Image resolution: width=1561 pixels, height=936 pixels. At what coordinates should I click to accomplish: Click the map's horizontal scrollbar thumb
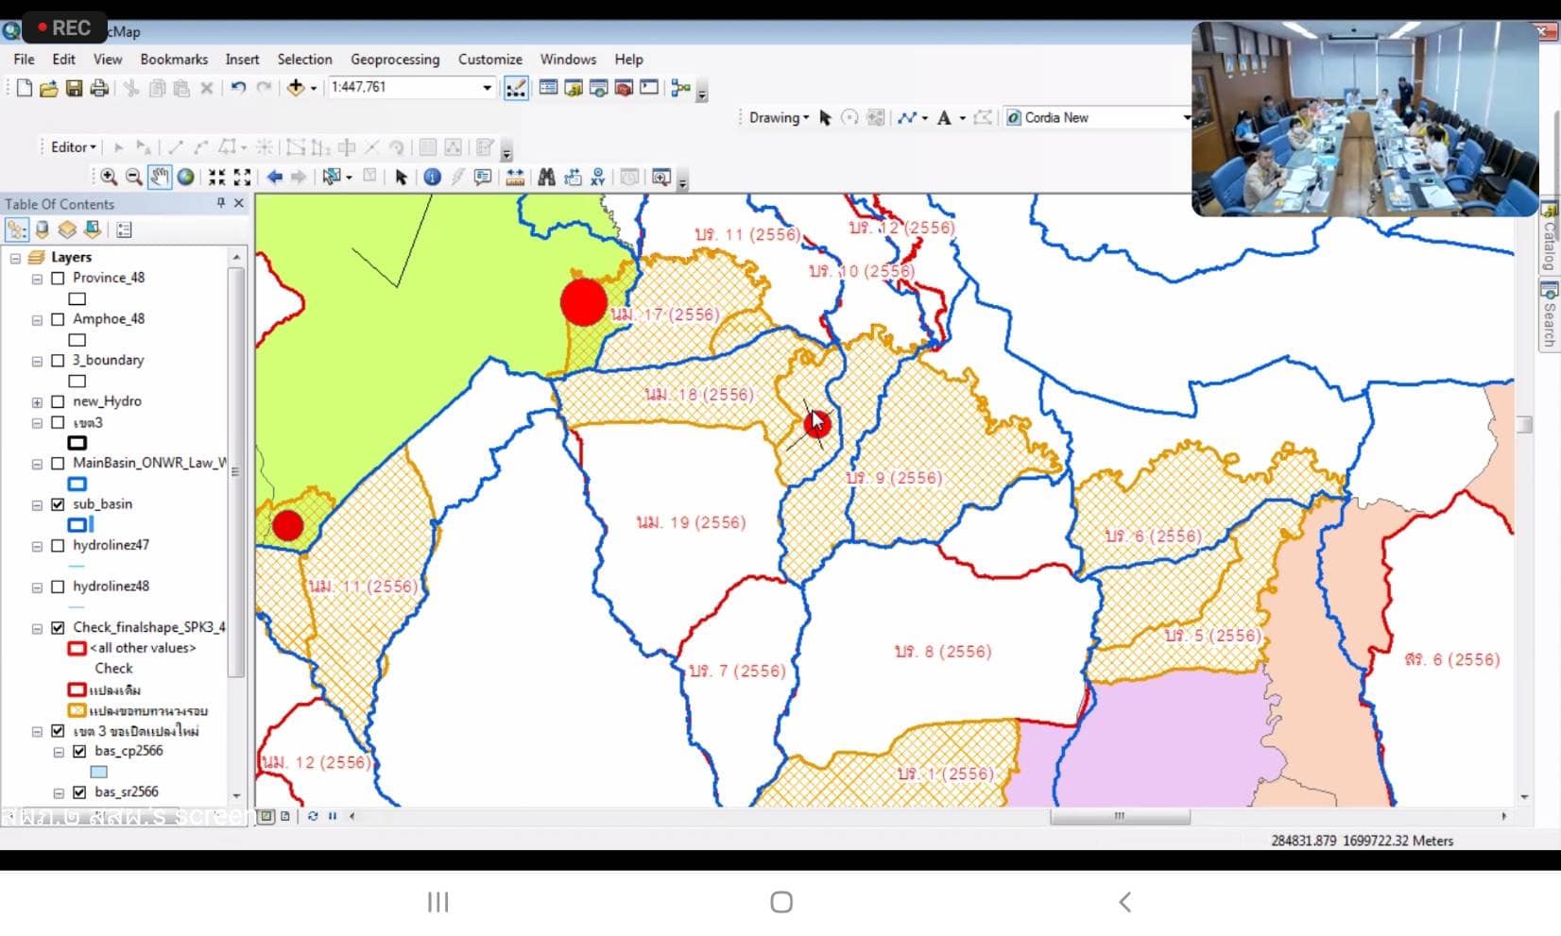pos(1120,816)
